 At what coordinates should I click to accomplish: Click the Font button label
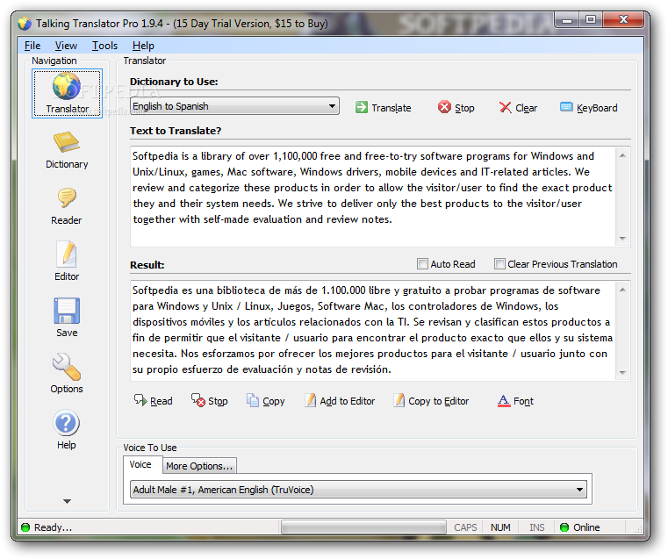pyautogui.click(x=523, y=401)
